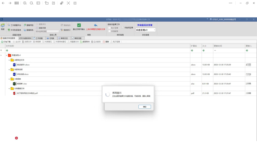Zoom out using the viewer magnifier minus icon
The width and height of the screenshot is (257, 151).
pyautogui.click(x=31, y=3)
